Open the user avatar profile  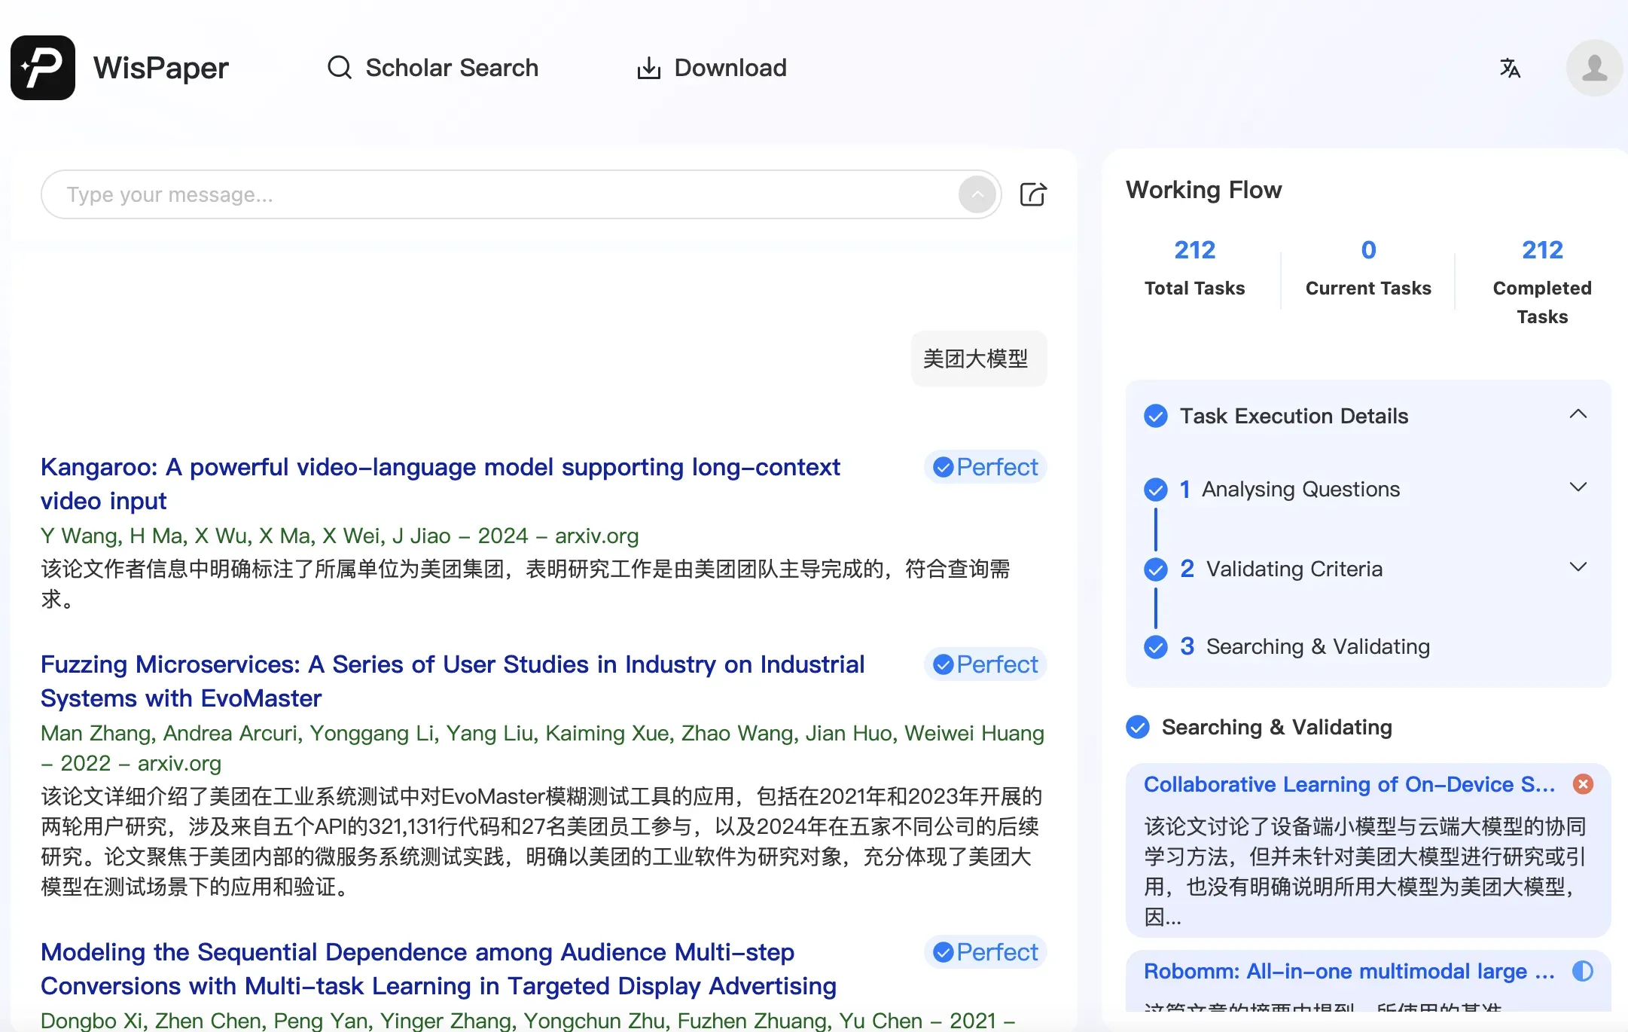tap(1593, 68)
